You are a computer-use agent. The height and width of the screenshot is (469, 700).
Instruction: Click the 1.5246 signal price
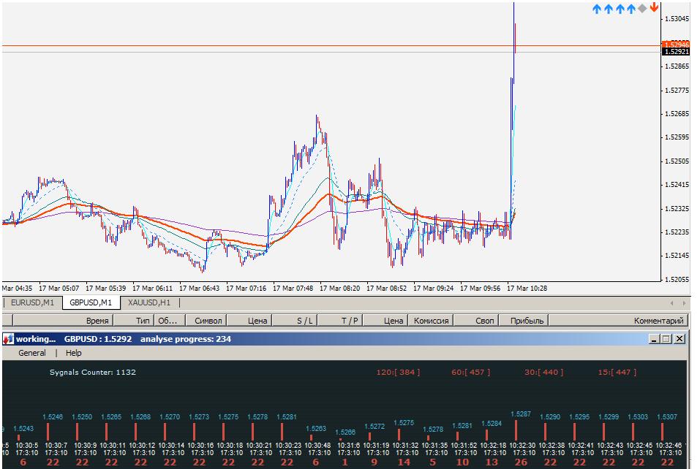click(x=53, y=417)
